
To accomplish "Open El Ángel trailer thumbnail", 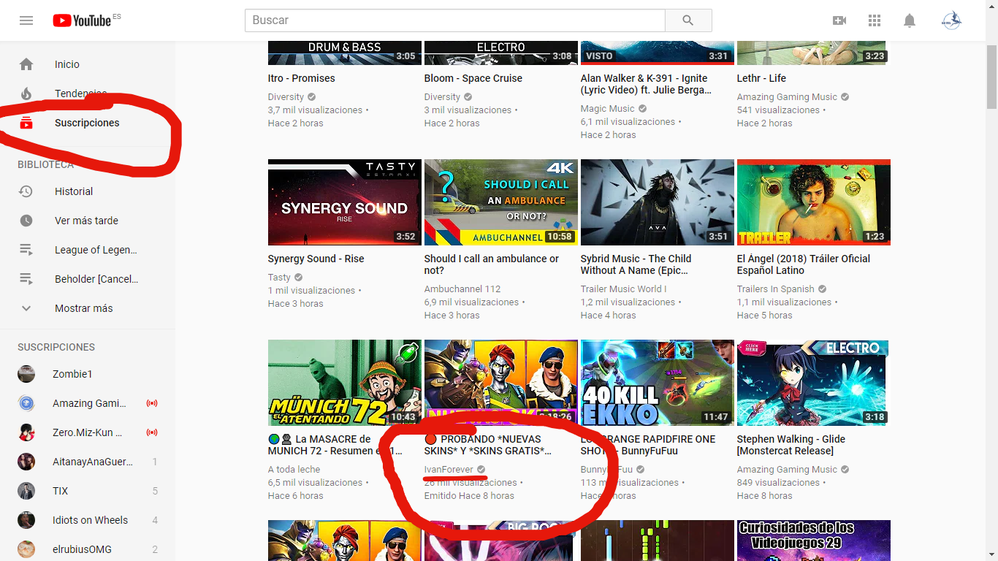I will click(814, 202).
